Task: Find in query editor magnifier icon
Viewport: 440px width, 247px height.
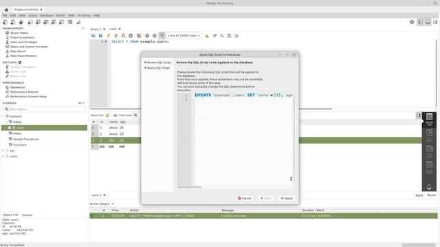Action: (222, 36)
